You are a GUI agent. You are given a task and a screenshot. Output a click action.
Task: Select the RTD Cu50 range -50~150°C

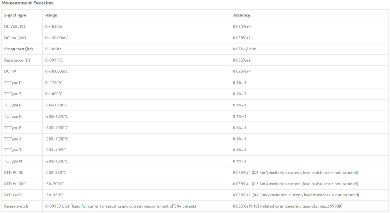[x=54, y=195]
